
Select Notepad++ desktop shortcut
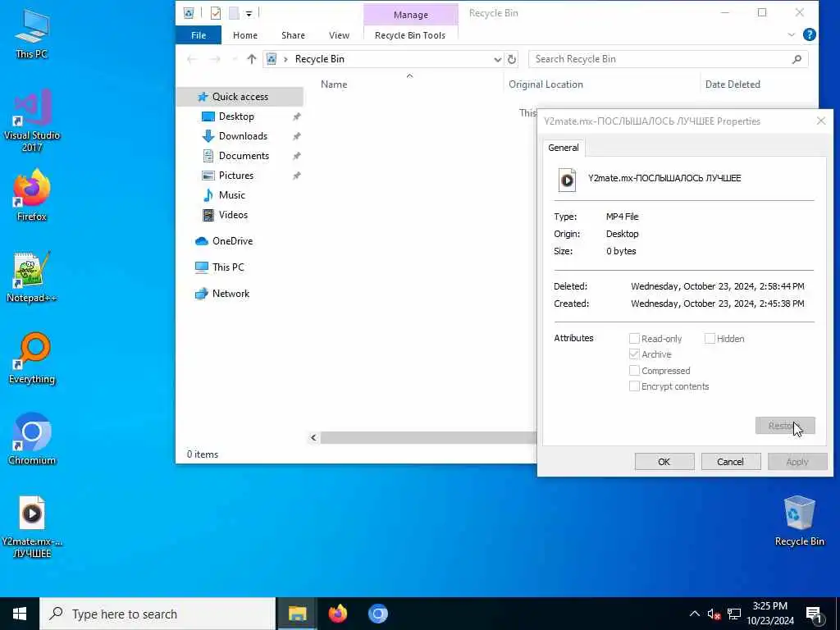(32, 276)
